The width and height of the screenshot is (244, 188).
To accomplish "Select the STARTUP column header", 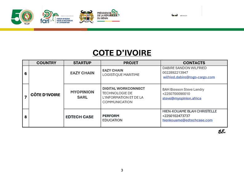I will point(82,63).
